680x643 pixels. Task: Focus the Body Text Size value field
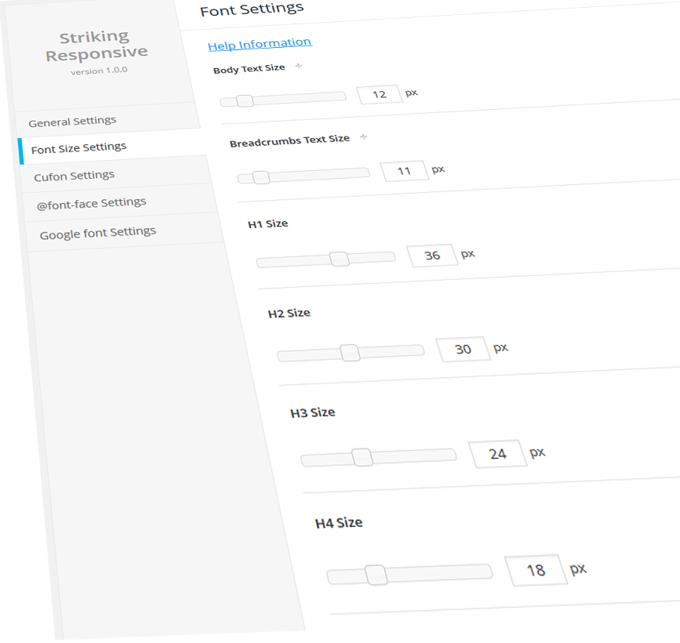pos(379,94)
